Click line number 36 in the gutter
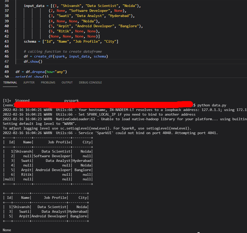Screen dimensions: 247x233 tap(7, 6)
